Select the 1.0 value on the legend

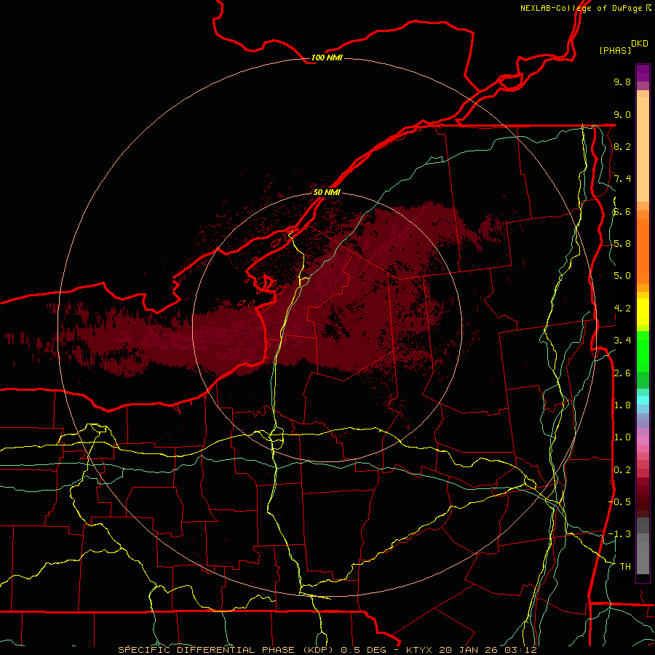click(622, 437)
